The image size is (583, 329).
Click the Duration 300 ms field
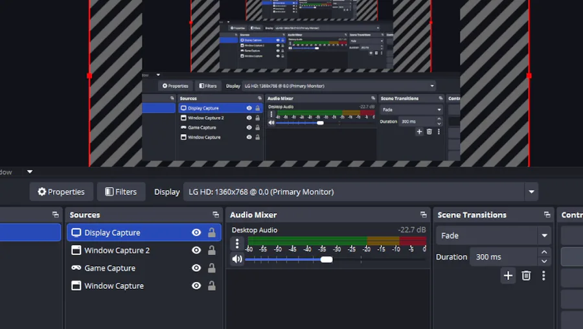[504, 257]
